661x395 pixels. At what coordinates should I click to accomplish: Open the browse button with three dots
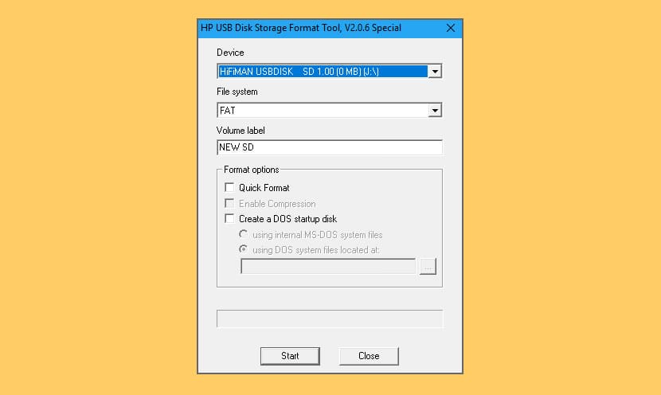tap(428, 267)
